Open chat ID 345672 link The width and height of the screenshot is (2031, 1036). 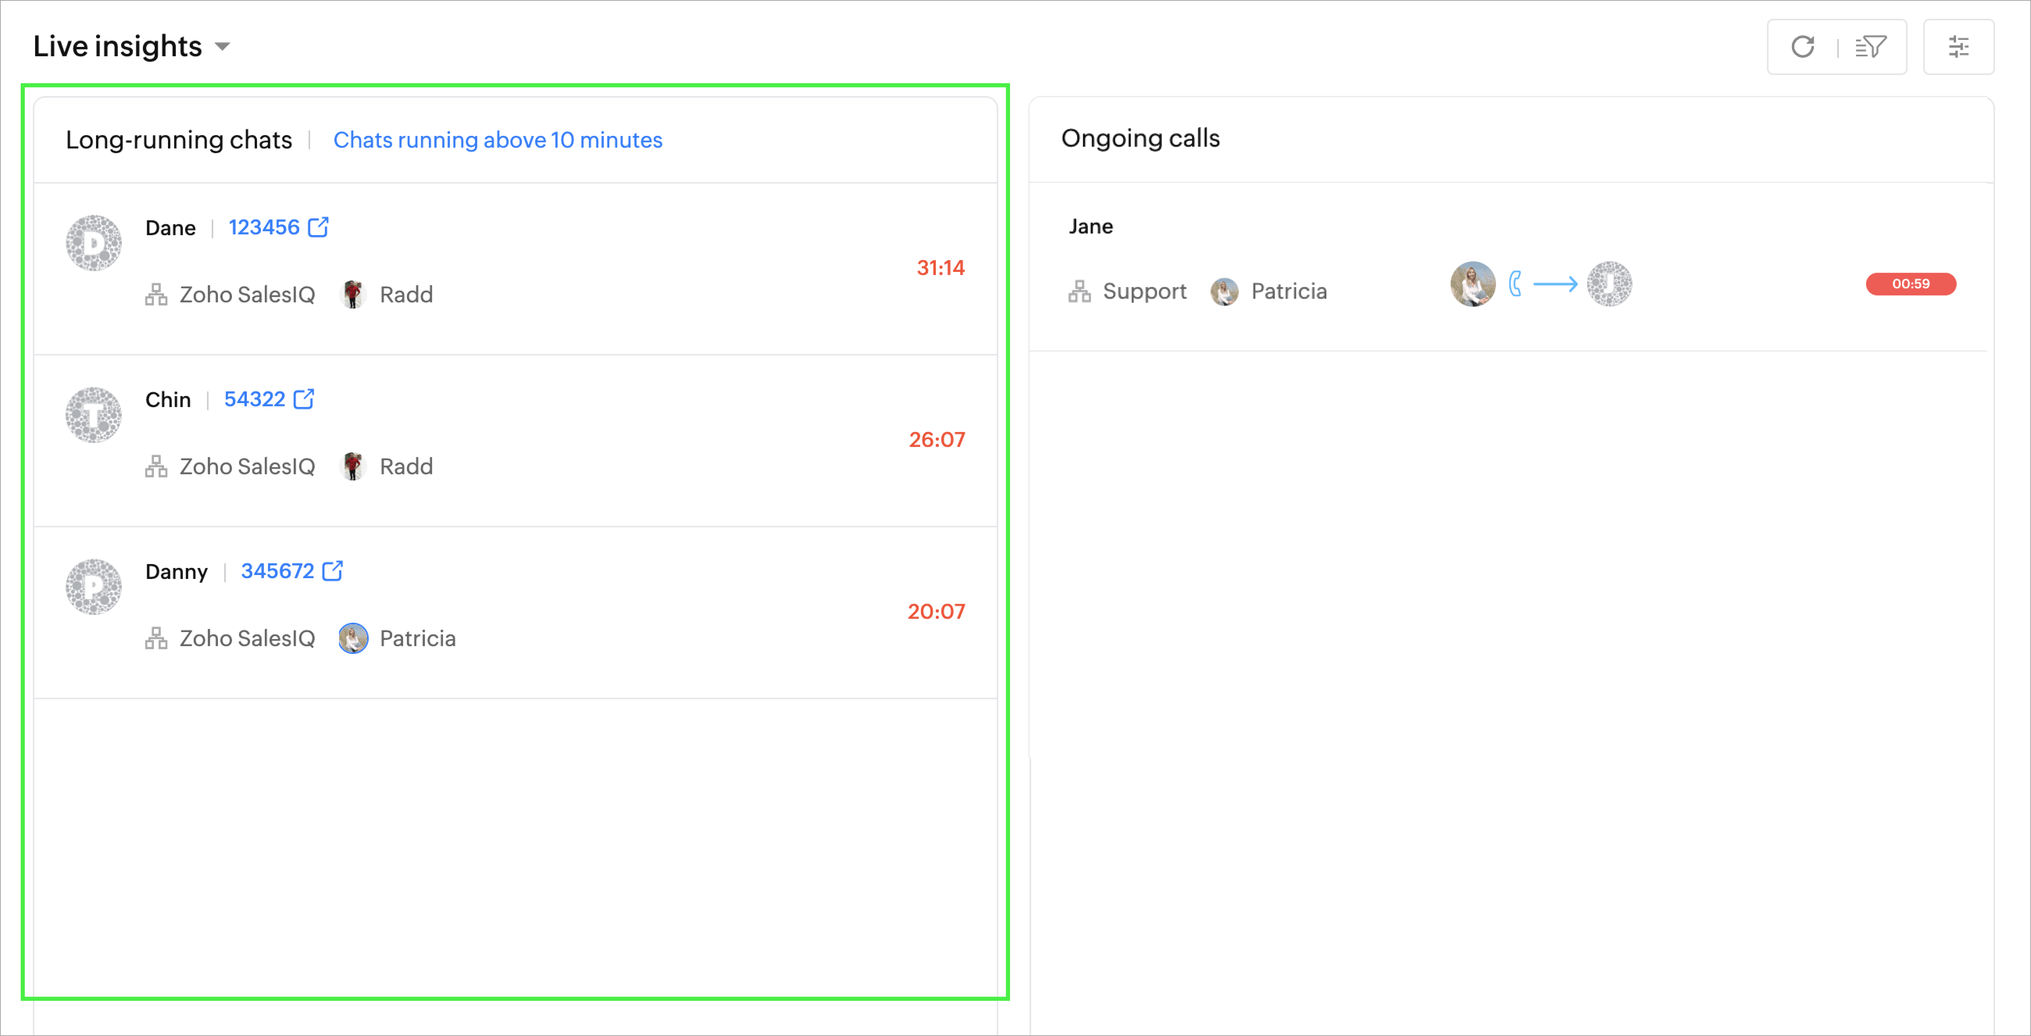click(x=277, y=571)
